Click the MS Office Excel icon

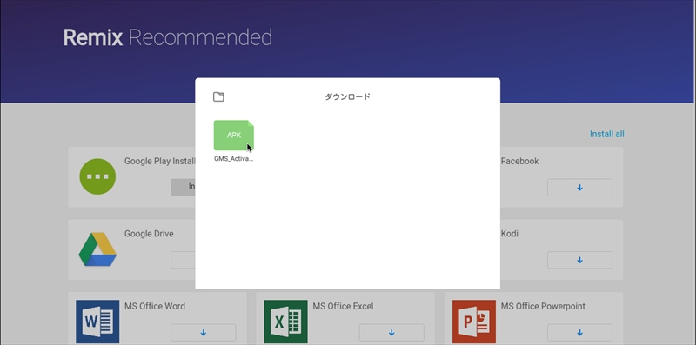coord(286,322)
